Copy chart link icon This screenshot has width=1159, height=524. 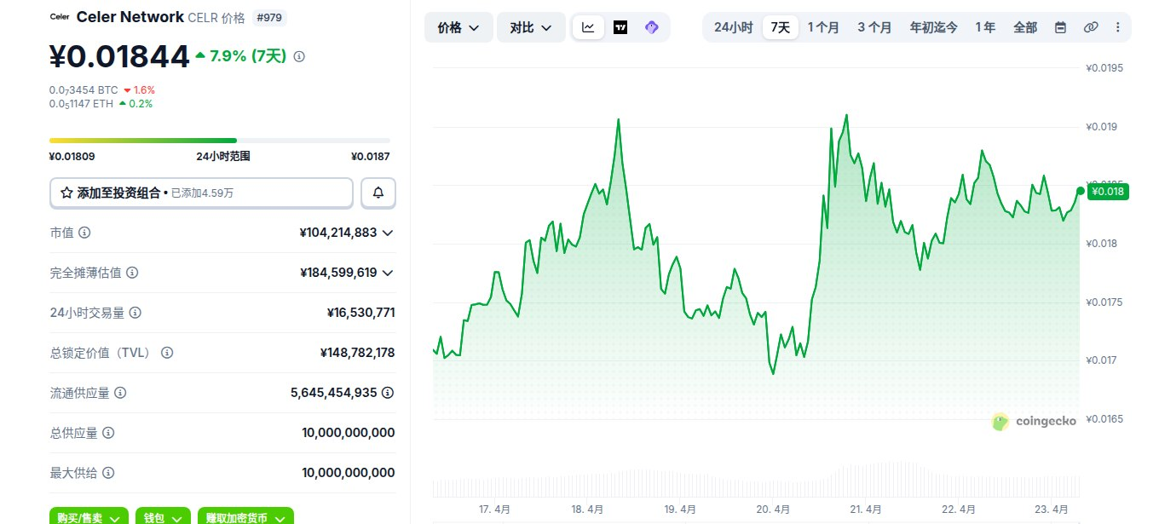1091,27
